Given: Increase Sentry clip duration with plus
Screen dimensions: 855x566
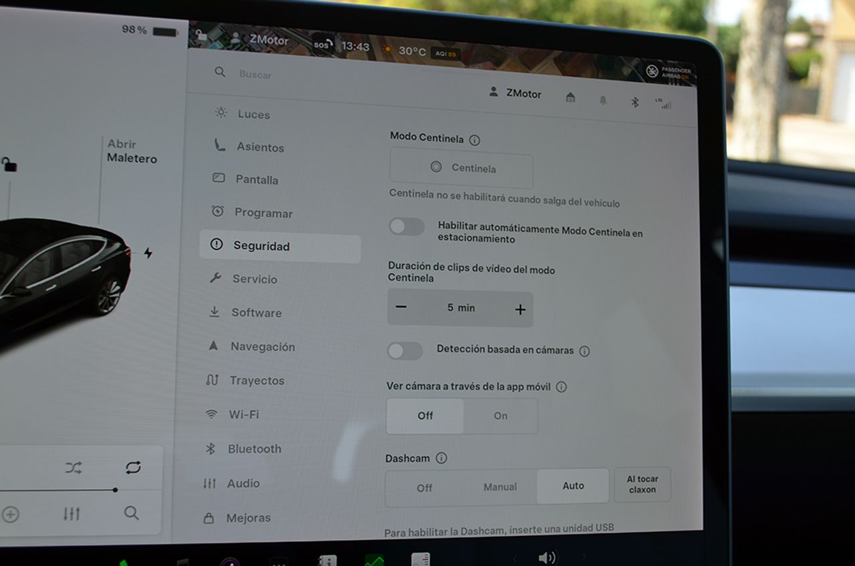Looking at the screenshot, I should click(x=520, y=309).
